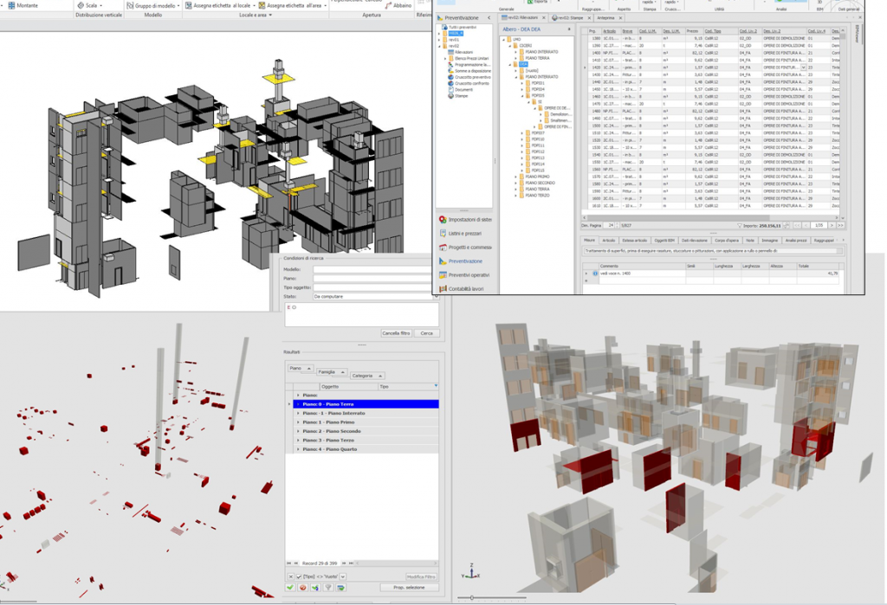Select the Oggetti BIM tab
Viewport: 887px width, 605px height.
tap(664, 240)
